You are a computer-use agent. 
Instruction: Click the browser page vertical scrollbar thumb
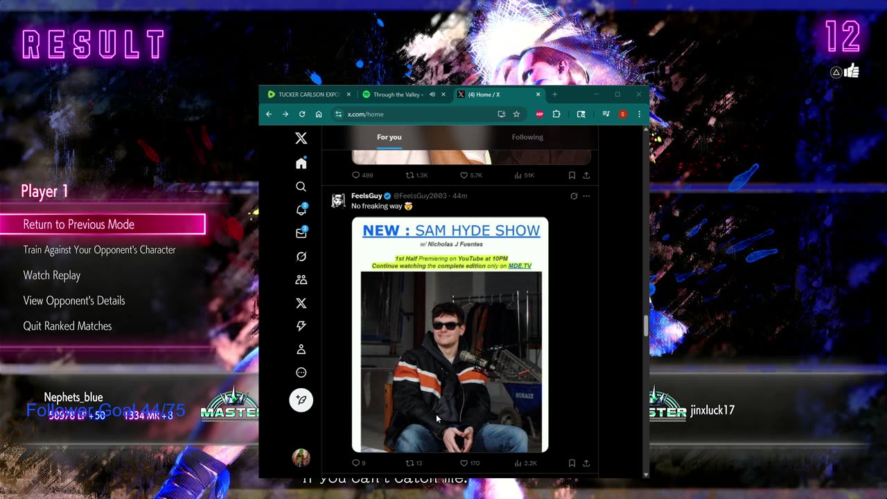646,326
